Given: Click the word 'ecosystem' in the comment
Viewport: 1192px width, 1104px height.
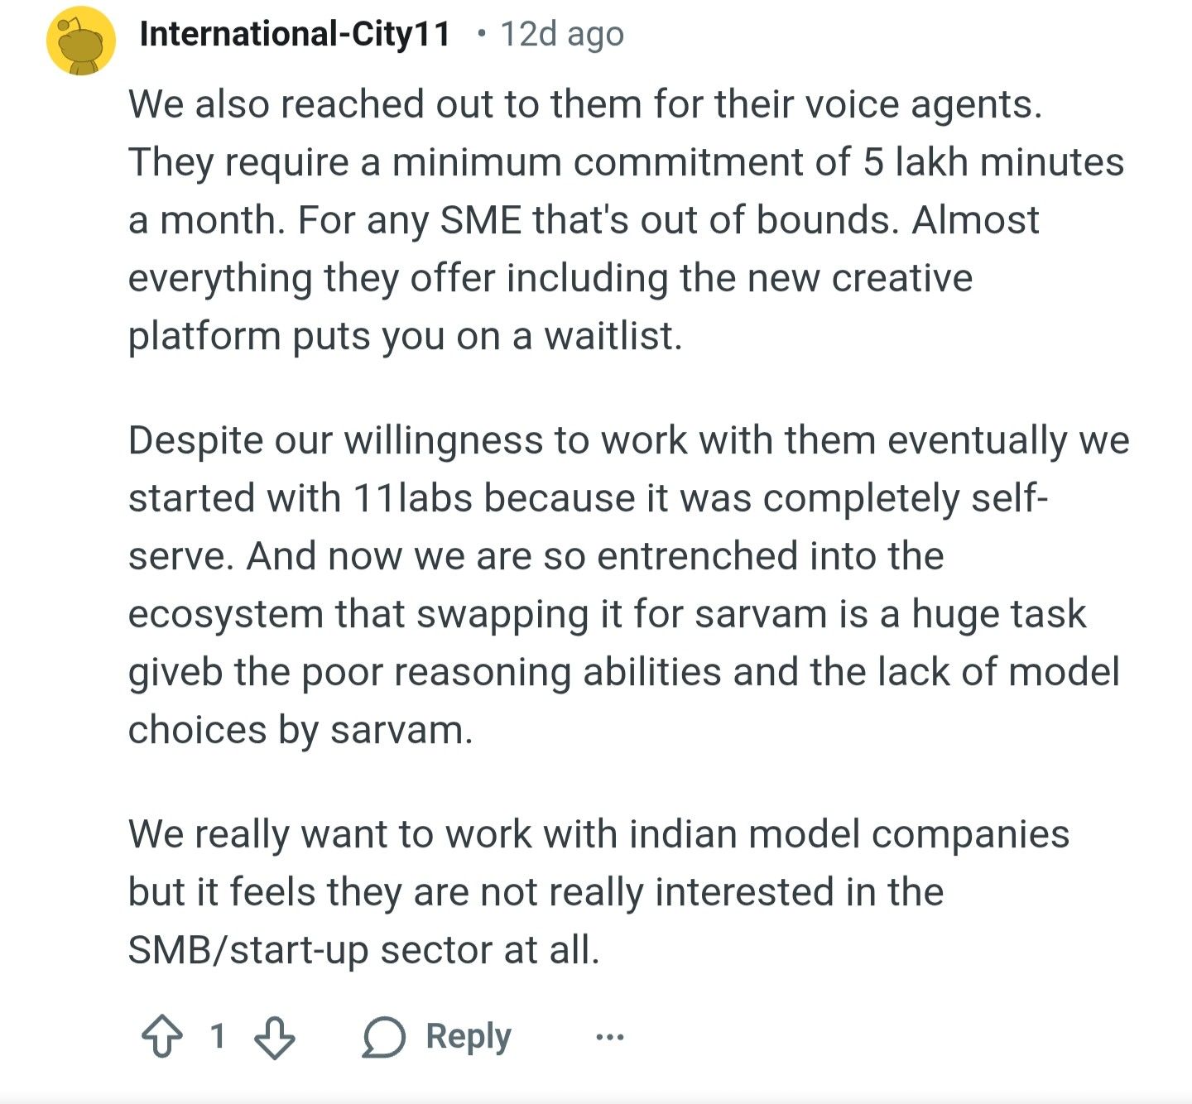Looking at the screenshot, I should [225, 614].
